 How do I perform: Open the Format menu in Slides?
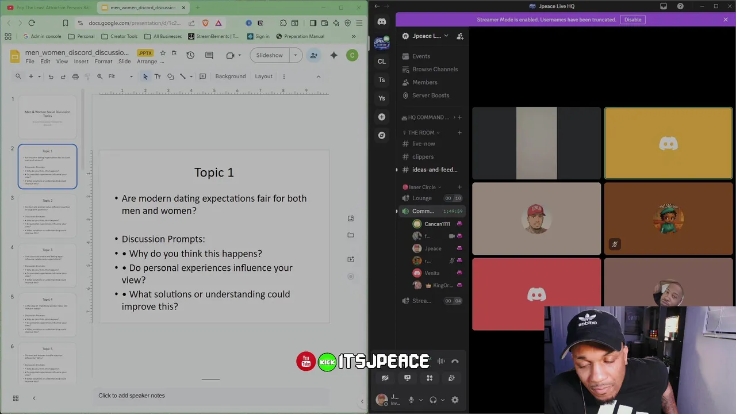pyautogui.click(x=103, y=62)
